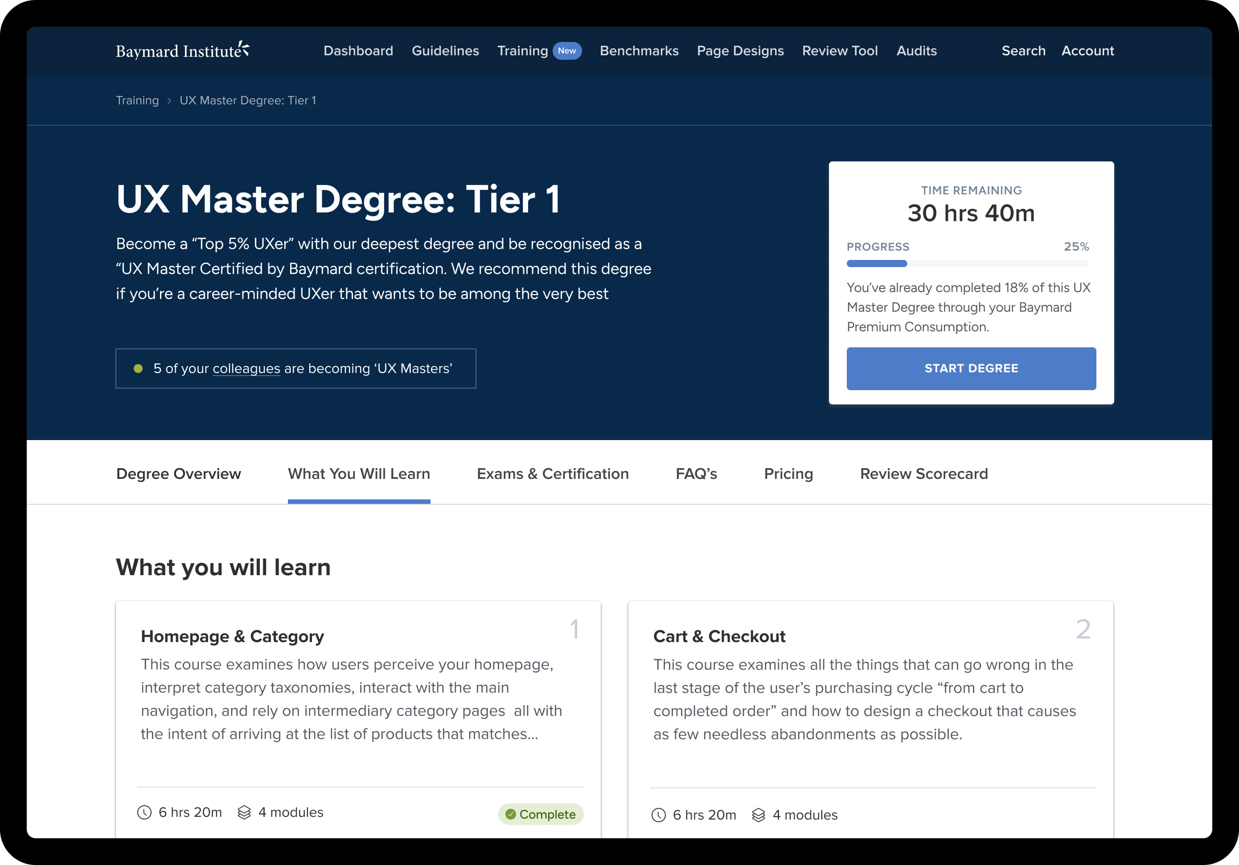
Task: Click the modules stack icon in Cart & Checkout card
Action: tap(758, 815)
